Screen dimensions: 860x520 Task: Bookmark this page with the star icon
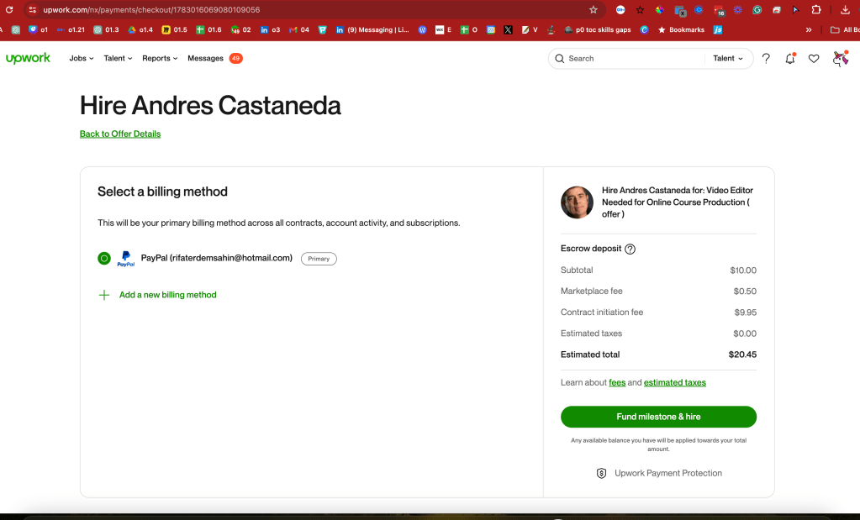click(x=593, y=10)
